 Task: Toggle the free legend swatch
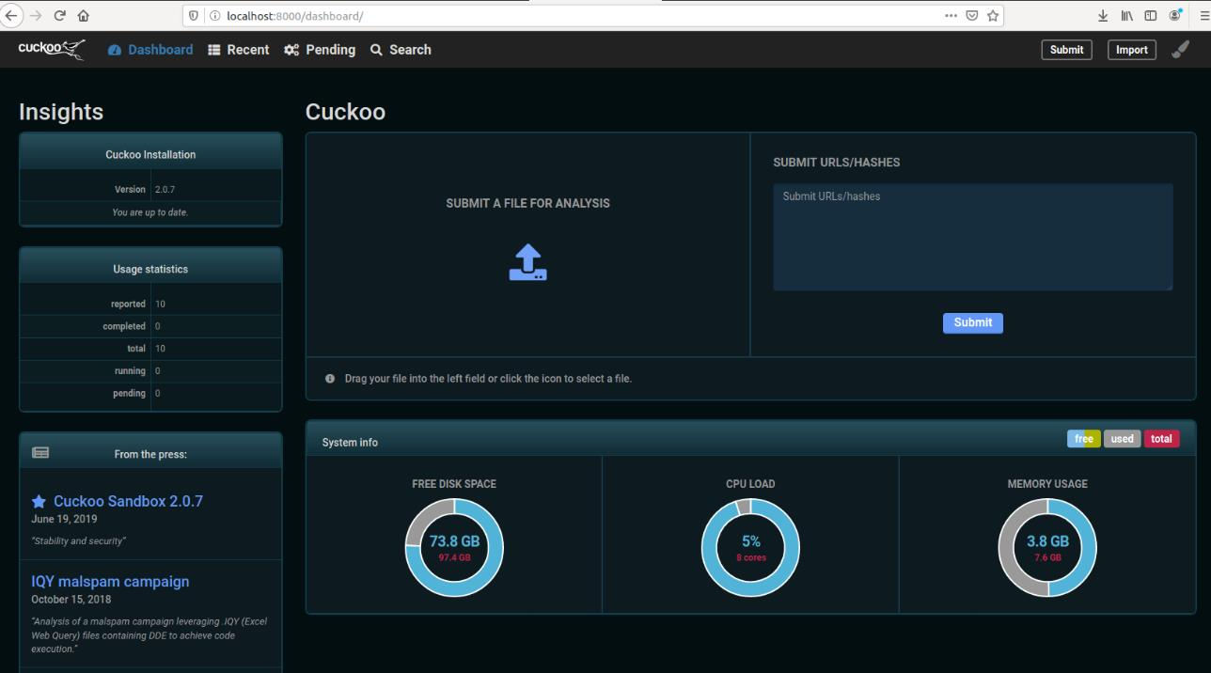[1084, 439]
